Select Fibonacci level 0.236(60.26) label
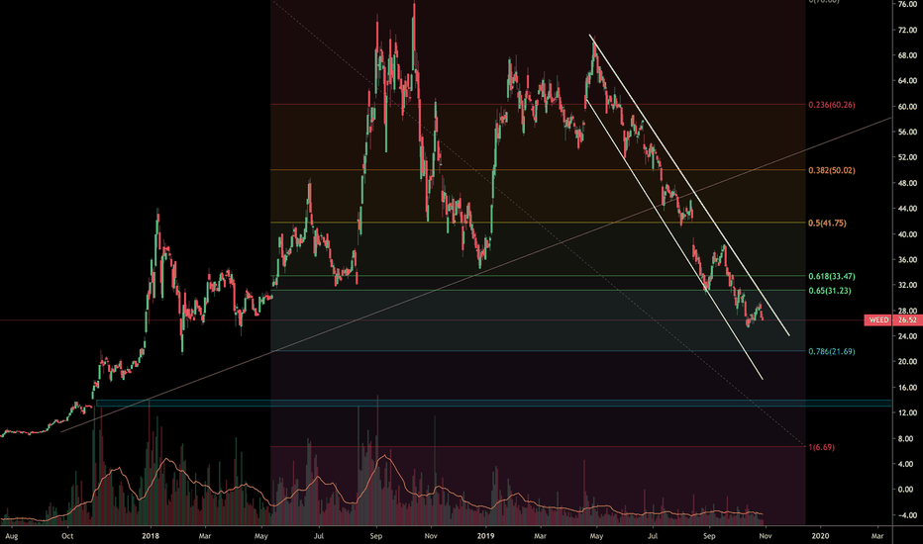 [831, 105]
